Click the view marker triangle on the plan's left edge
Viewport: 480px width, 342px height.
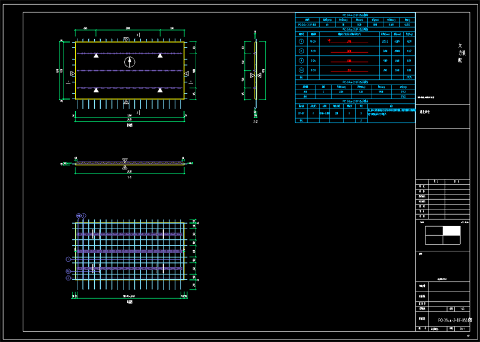[73, 73]
